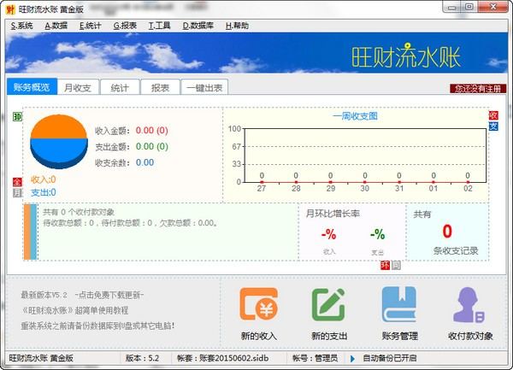This screenshot has height=370, width=513.
Task: Click the 待收款总额 summary line
Action: (131, 223)
